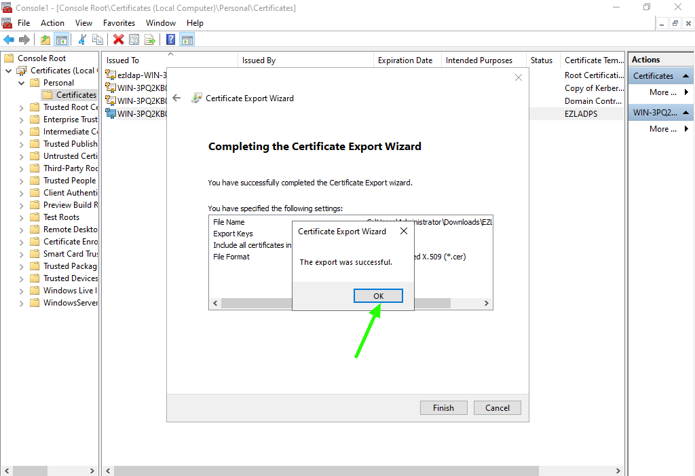Collapse the Personal folder node
The width and height of the screenshot is (695, 476).
point(22,83)
